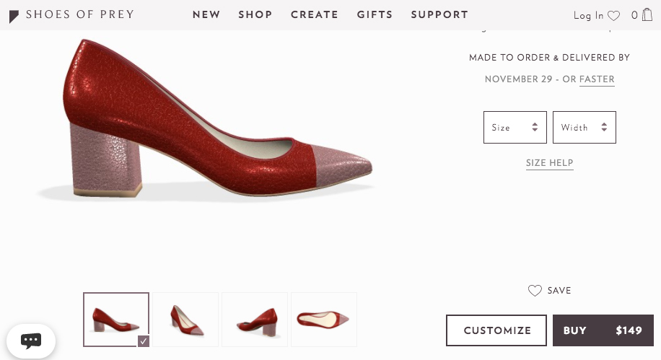
Task: Click the Buy $149 button
Action: pos(603,330)
